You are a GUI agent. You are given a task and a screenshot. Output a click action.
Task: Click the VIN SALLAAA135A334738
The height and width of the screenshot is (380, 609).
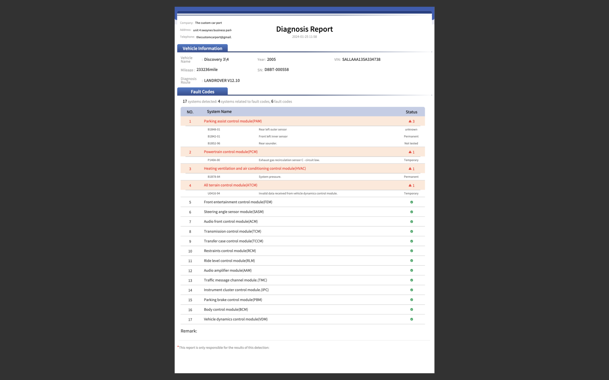coord(361,60)
